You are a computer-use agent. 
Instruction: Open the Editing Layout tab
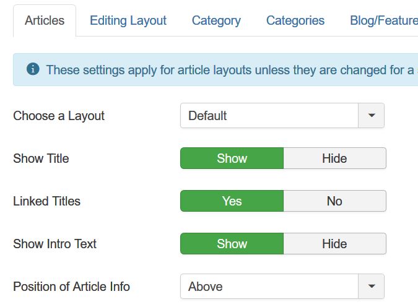[x=128, y=20]
